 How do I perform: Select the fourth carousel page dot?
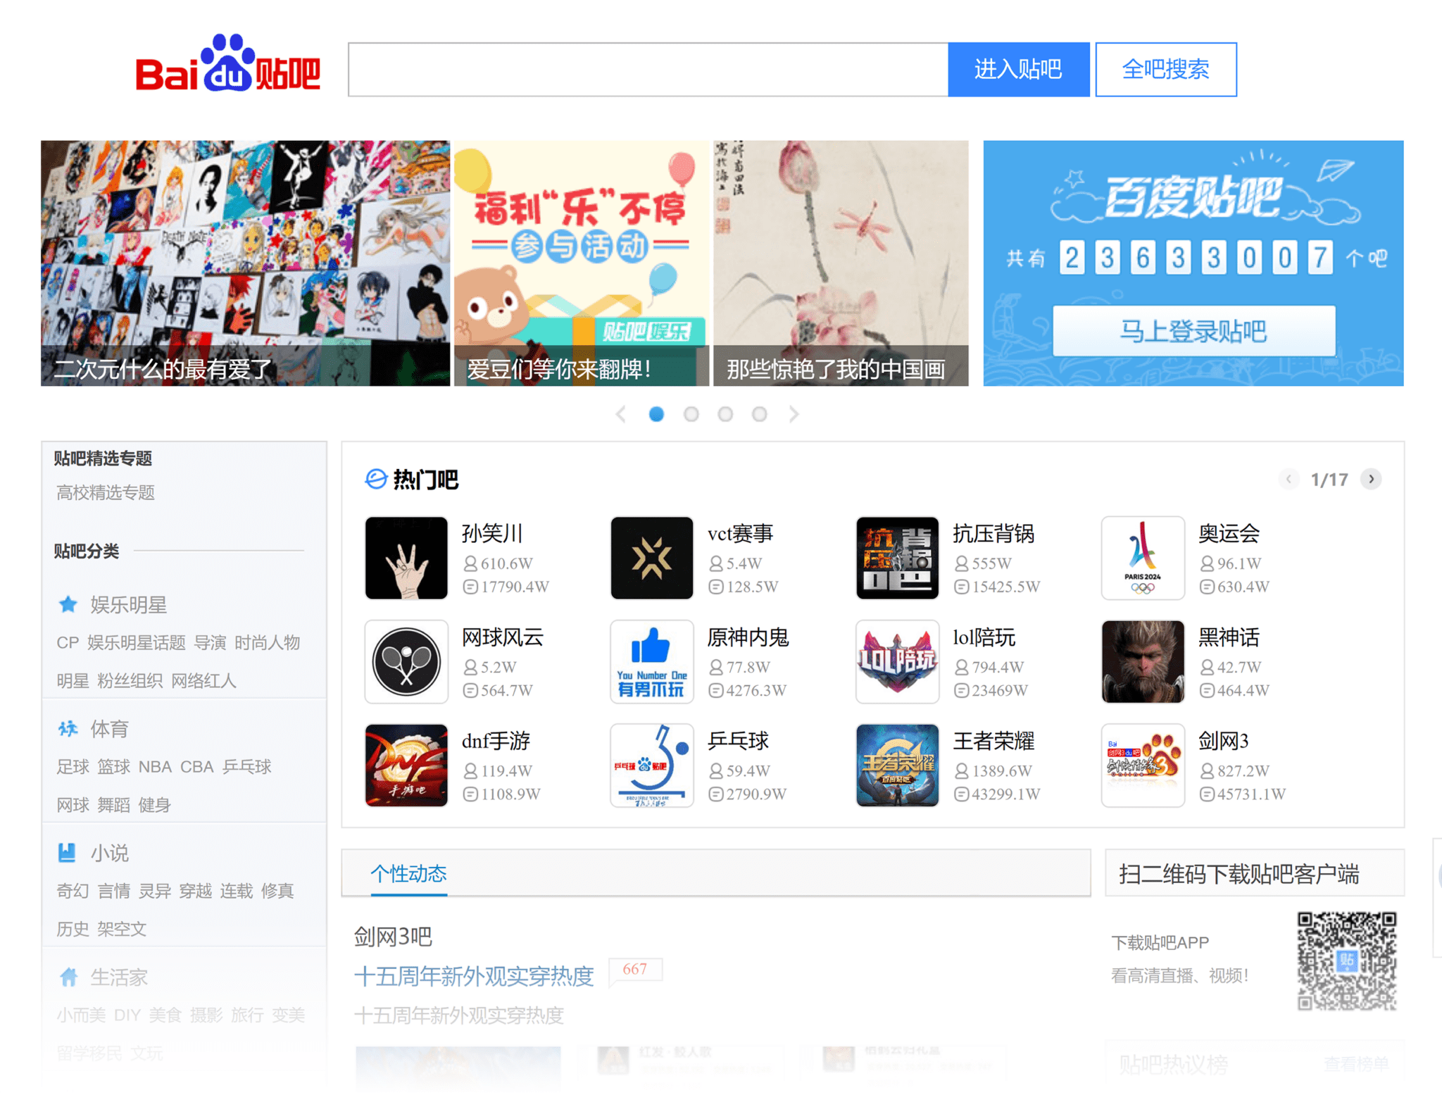pyautogui.click(x=759, y=414)
